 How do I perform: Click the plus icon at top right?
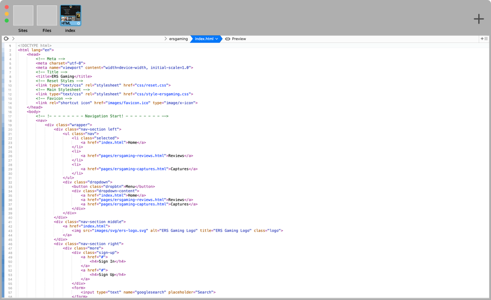point(478,19)
